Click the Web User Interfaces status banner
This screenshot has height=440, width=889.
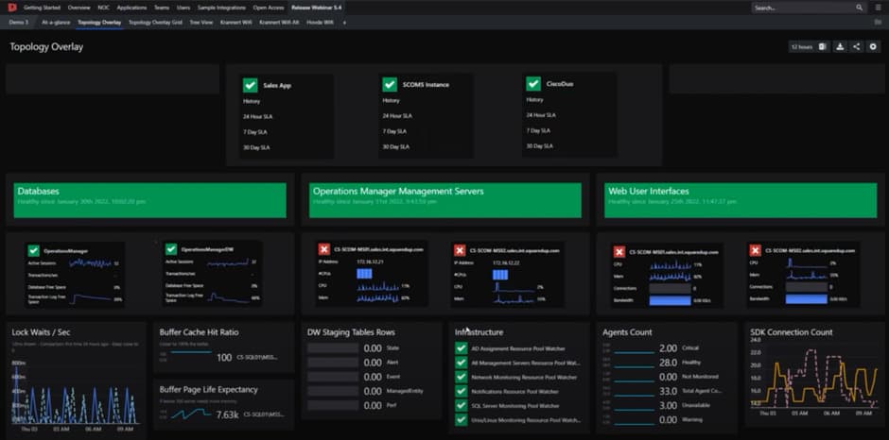(x=741, y=200)
